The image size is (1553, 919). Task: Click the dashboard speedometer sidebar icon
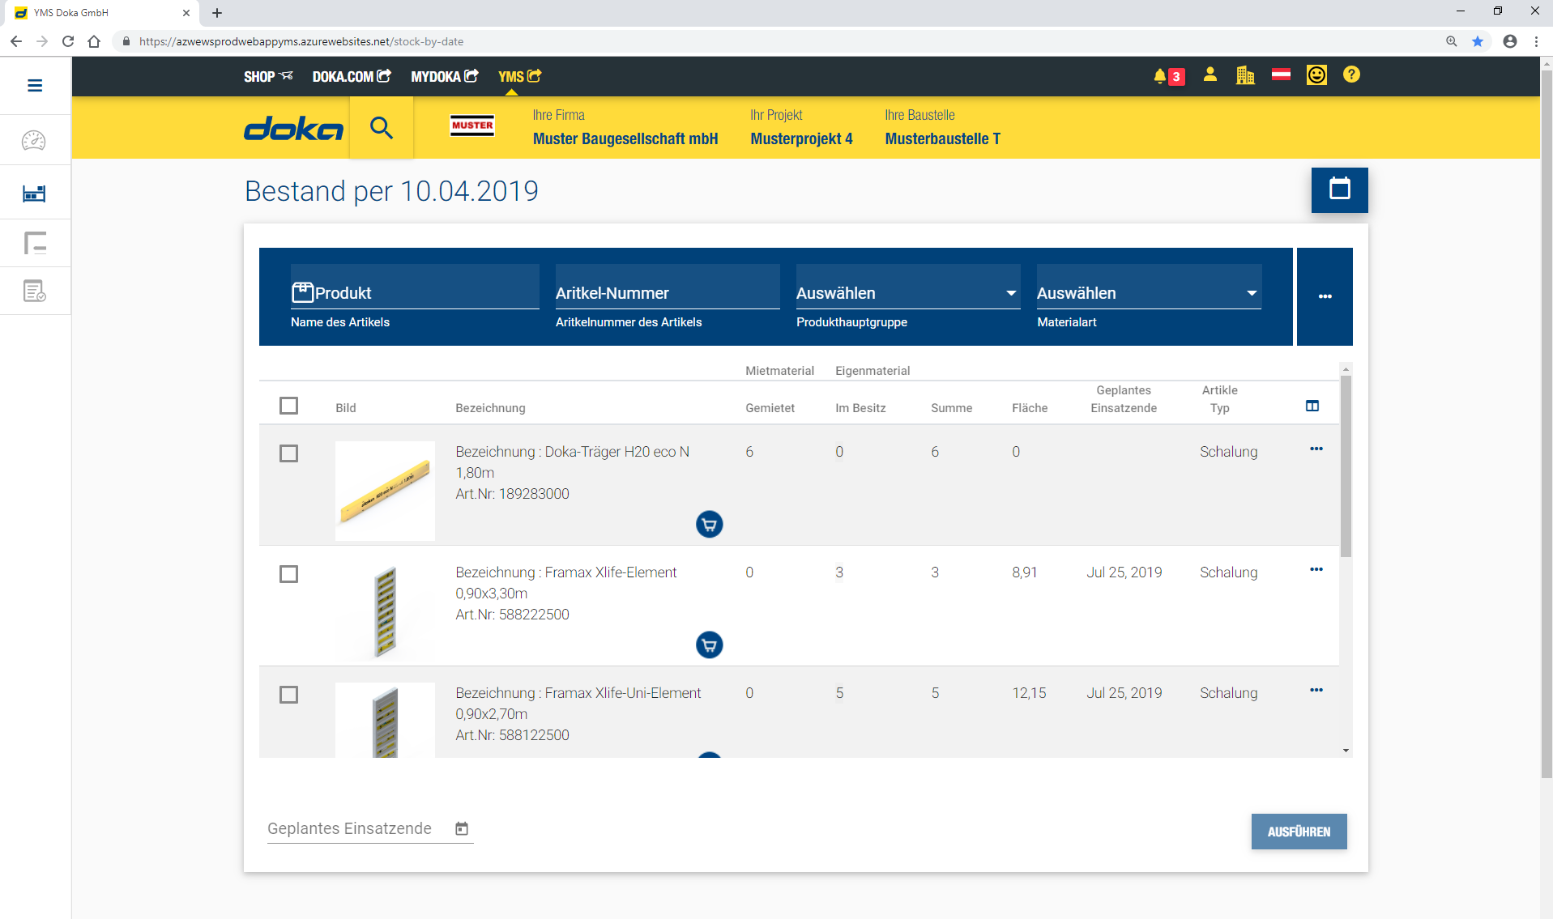click(34, 141)
